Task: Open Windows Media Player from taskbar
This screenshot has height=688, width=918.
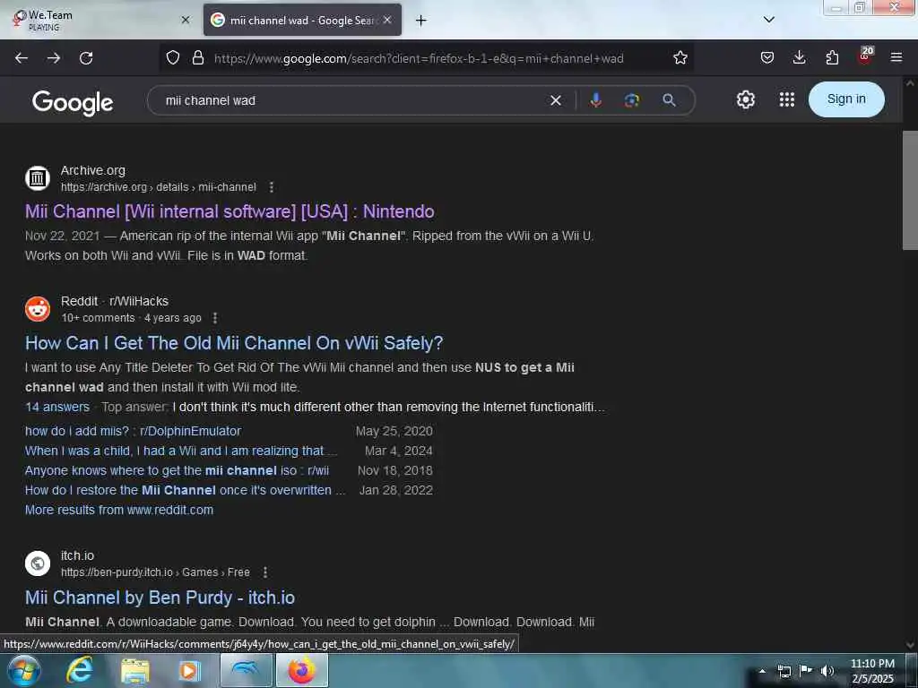Action: (190, 671)
